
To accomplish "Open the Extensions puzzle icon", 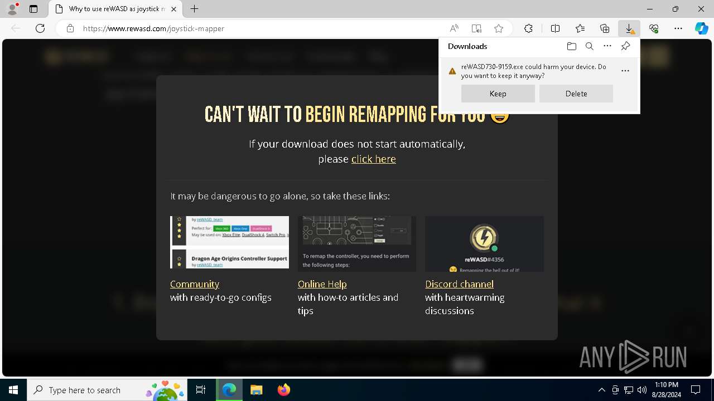I will pos(528,28).
